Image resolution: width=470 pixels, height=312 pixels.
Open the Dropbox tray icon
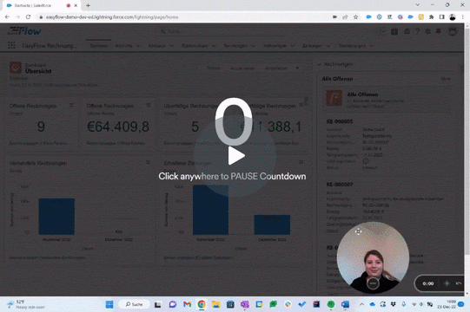click(x=394, y=304)
